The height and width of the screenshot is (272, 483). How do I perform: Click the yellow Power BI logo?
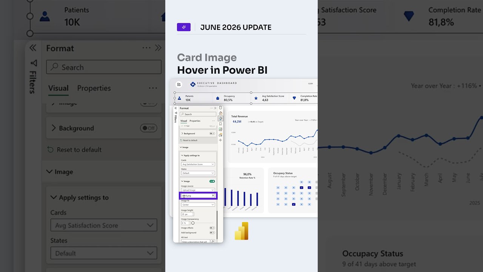(x=241, y=231)
